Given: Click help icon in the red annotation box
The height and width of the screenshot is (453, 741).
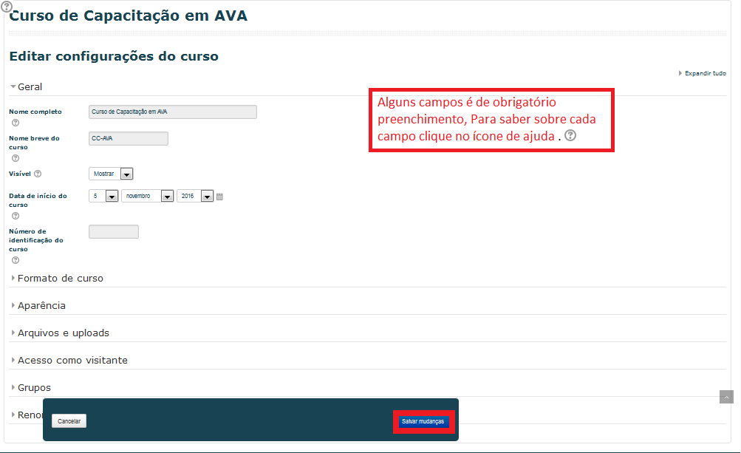Looking at the screenshot, I should point(570,135).
